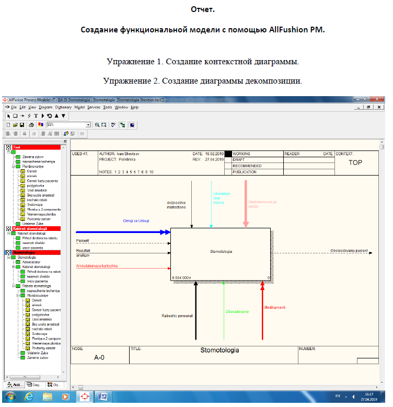Image resolution: width=393 pixels, height=407 pixels.
Task: Open the File menu
Action: pyautogui.click(x=14, y=108)
